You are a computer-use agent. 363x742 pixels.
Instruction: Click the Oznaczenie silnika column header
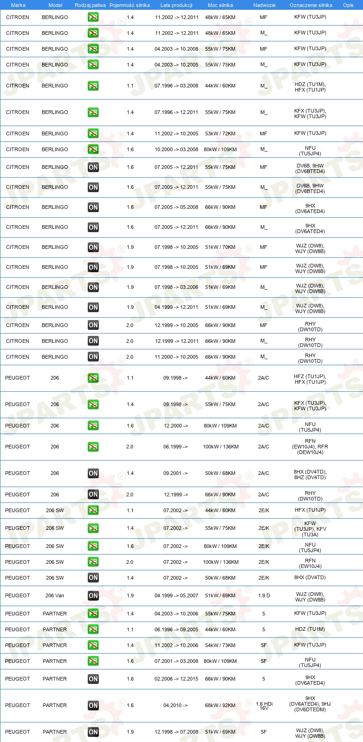pos(311,5)
